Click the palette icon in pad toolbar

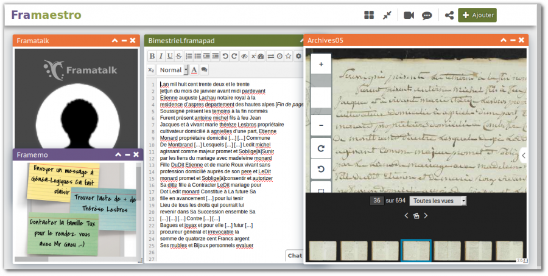click(x=261, y=56)
